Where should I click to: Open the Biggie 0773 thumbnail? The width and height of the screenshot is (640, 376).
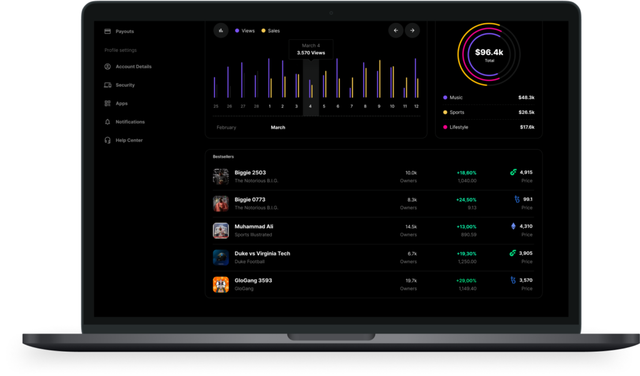click(x=221, y=204)
